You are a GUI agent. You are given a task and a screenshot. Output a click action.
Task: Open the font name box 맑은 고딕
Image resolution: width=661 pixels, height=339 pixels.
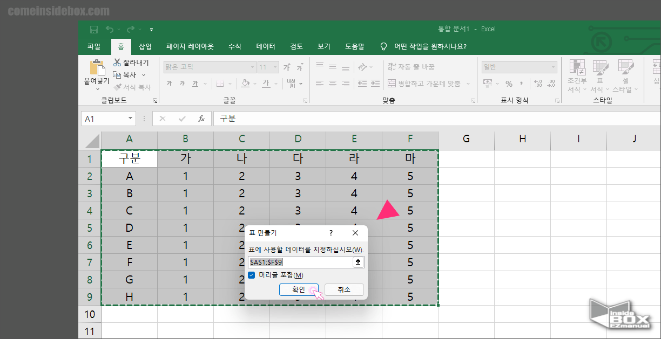pyautogui.click(x=210, y=67)
